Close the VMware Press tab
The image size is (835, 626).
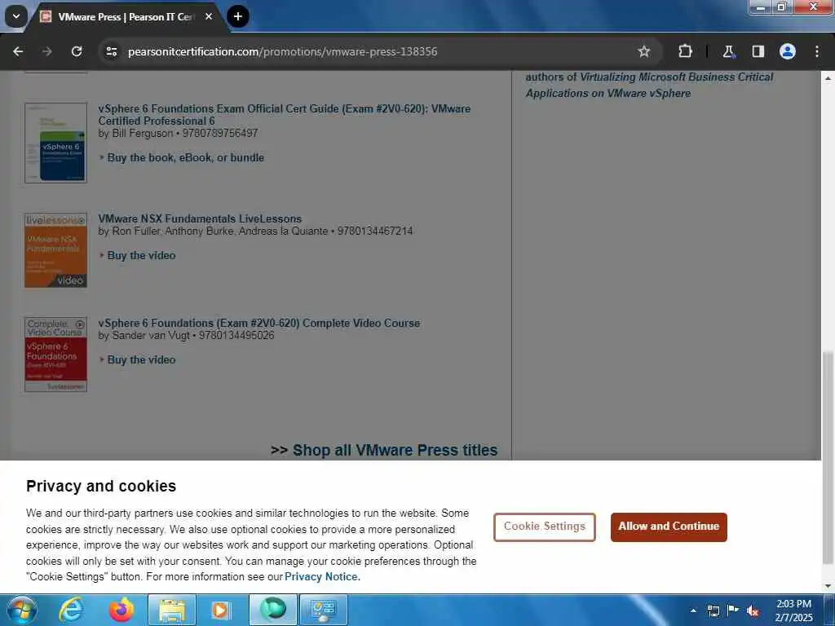point(209,16)
